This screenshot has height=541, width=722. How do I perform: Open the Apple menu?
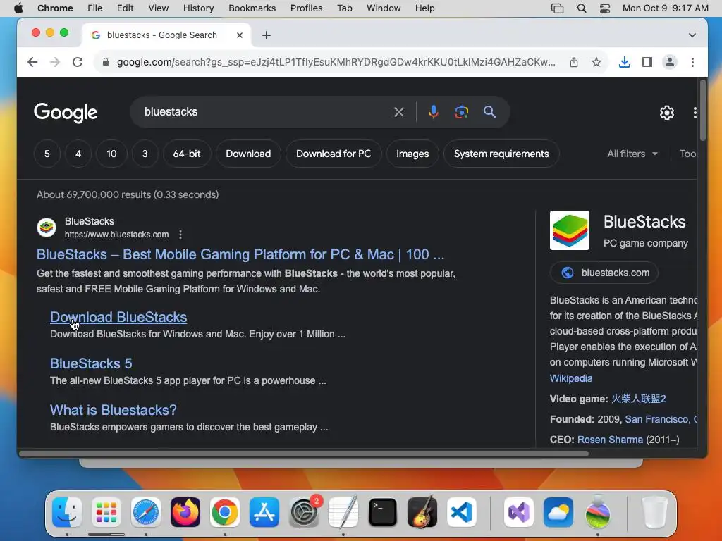point(18,8)
